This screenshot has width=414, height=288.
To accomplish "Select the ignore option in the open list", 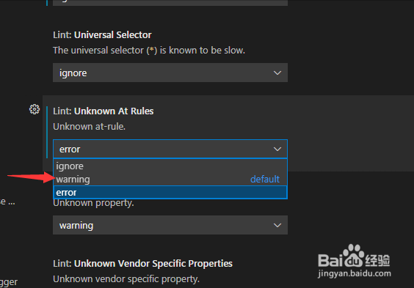I will 170,166.
